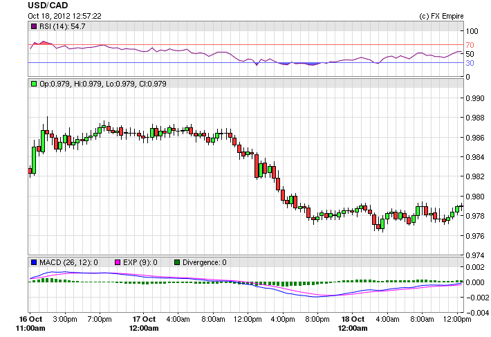491x337 pixels.
Task: Click the −0.004 MACD axis label
Action: tap(477, 312)
